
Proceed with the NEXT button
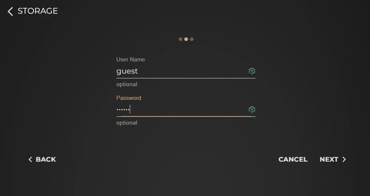pyautogui.click(x=333, y=159)
